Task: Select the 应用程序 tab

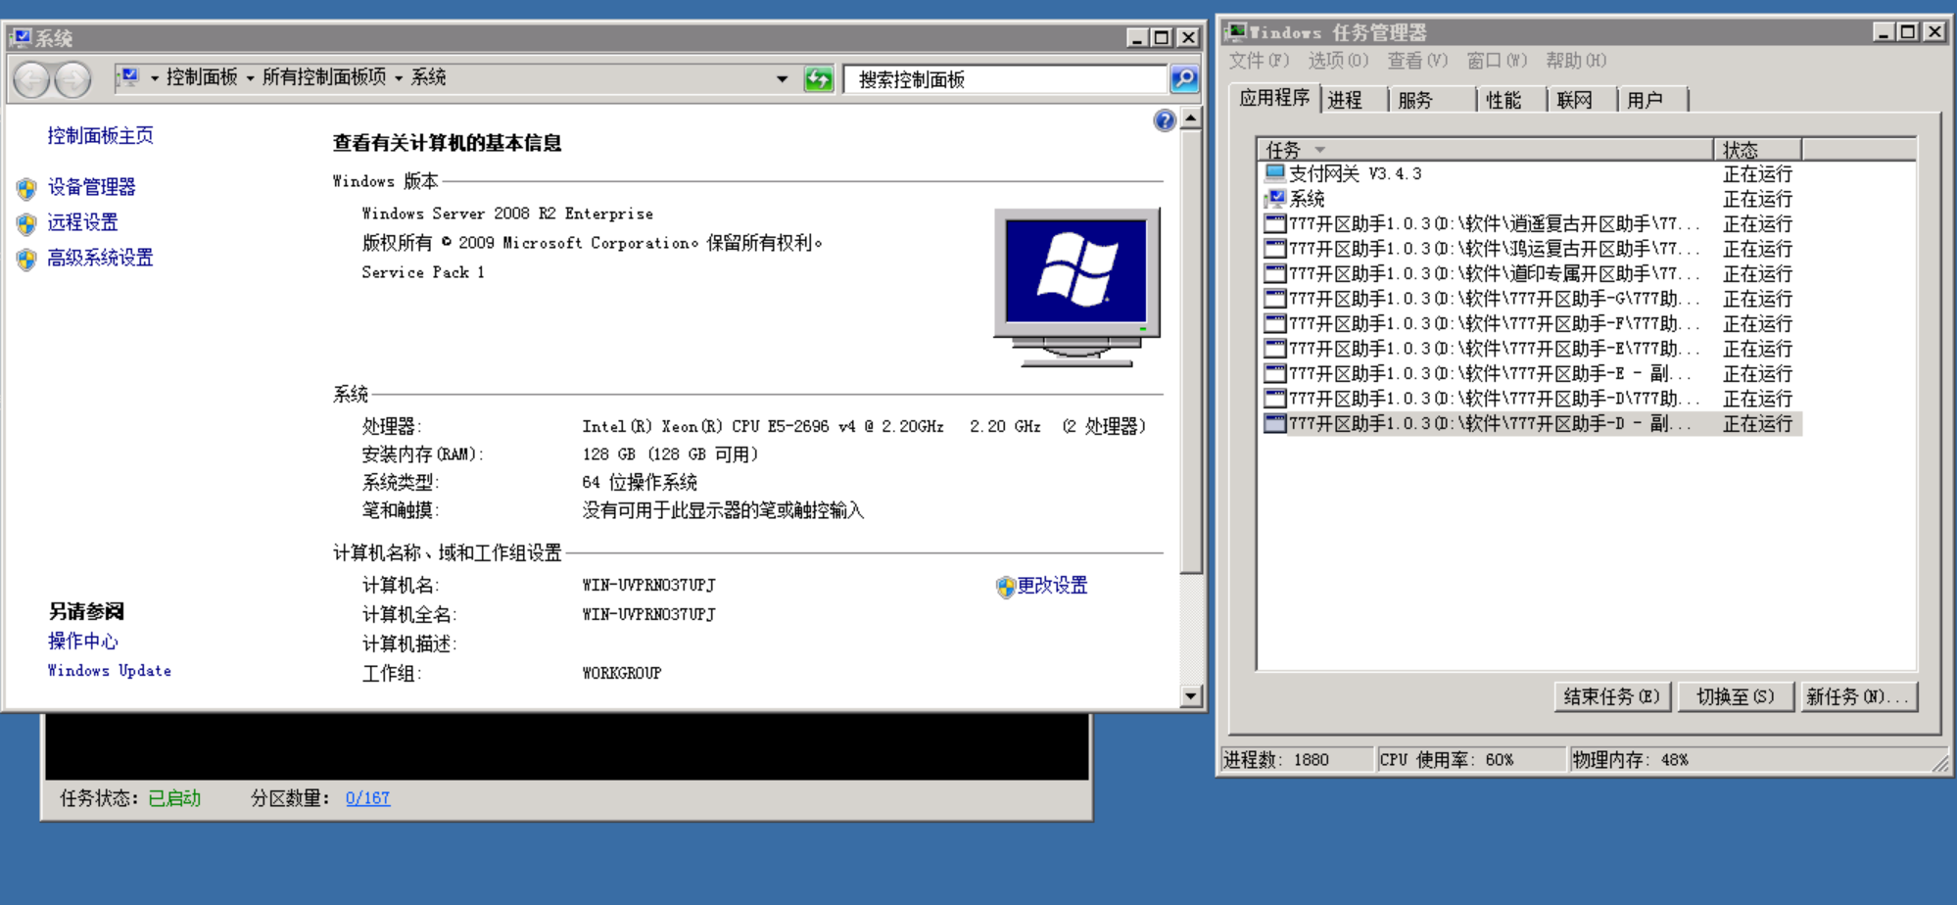Action: (1274, 98)
